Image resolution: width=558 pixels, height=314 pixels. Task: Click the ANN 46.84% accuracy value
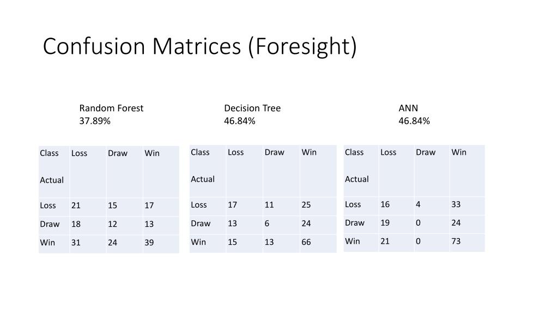pyautogui.click(x=414, y=121)
